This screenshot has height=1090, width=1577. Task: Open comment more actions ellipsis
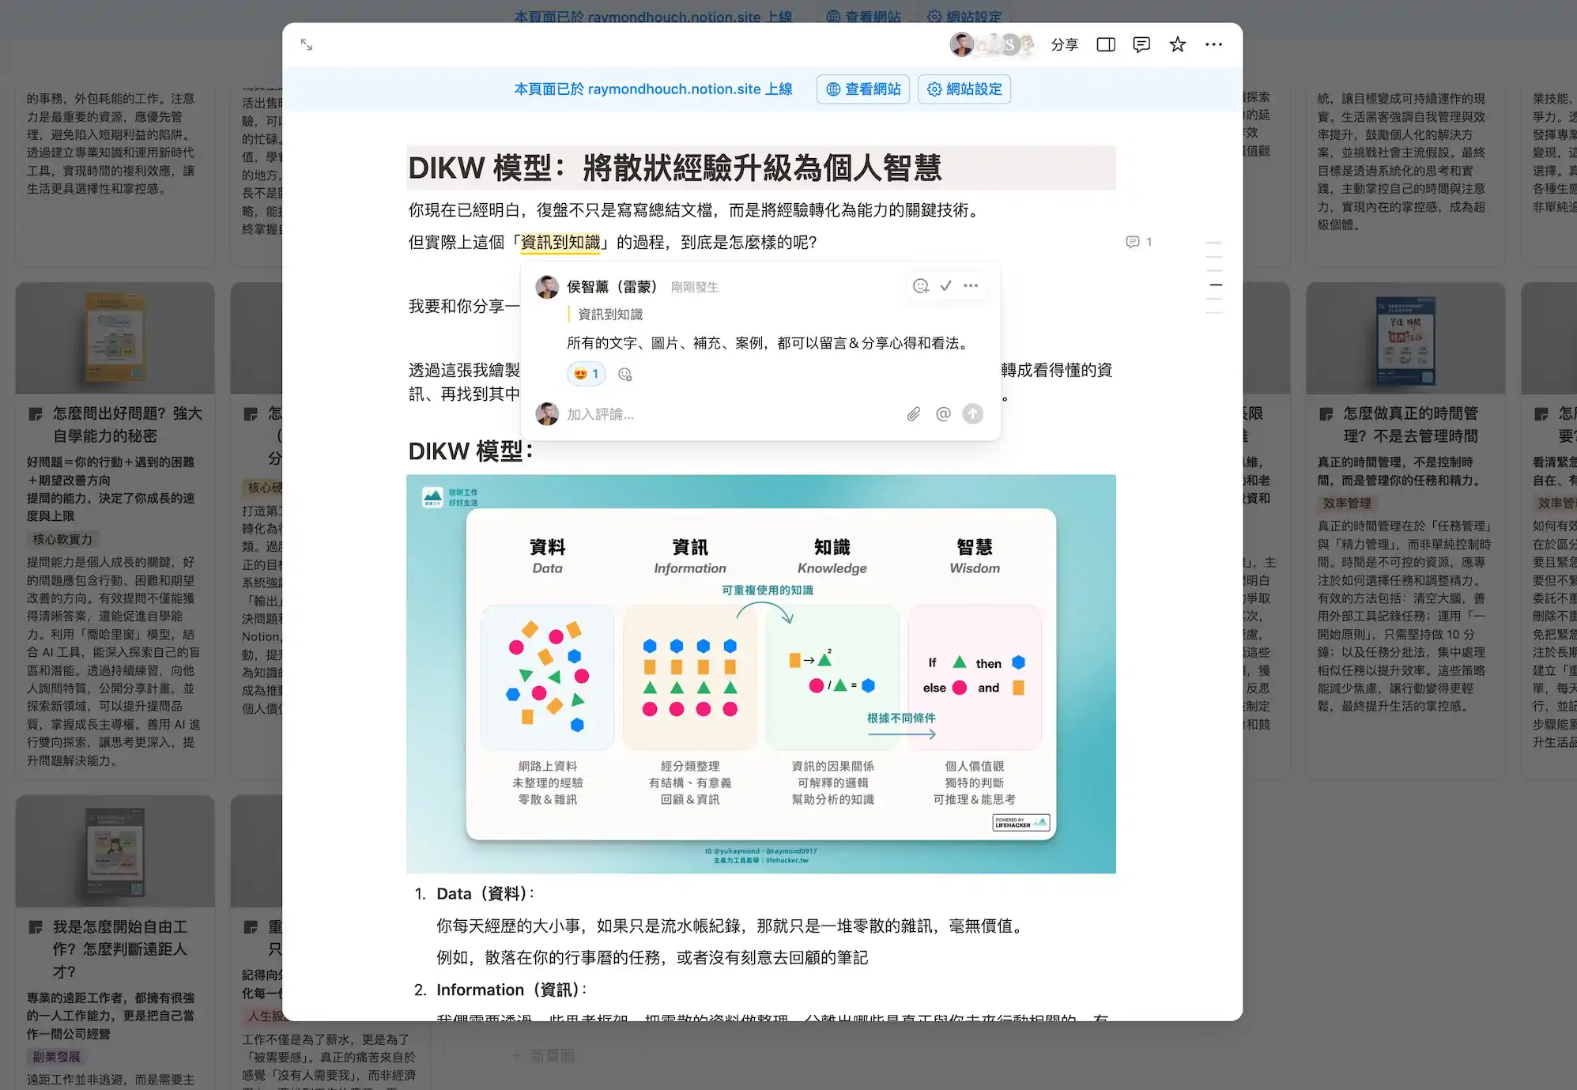(971, 286)
